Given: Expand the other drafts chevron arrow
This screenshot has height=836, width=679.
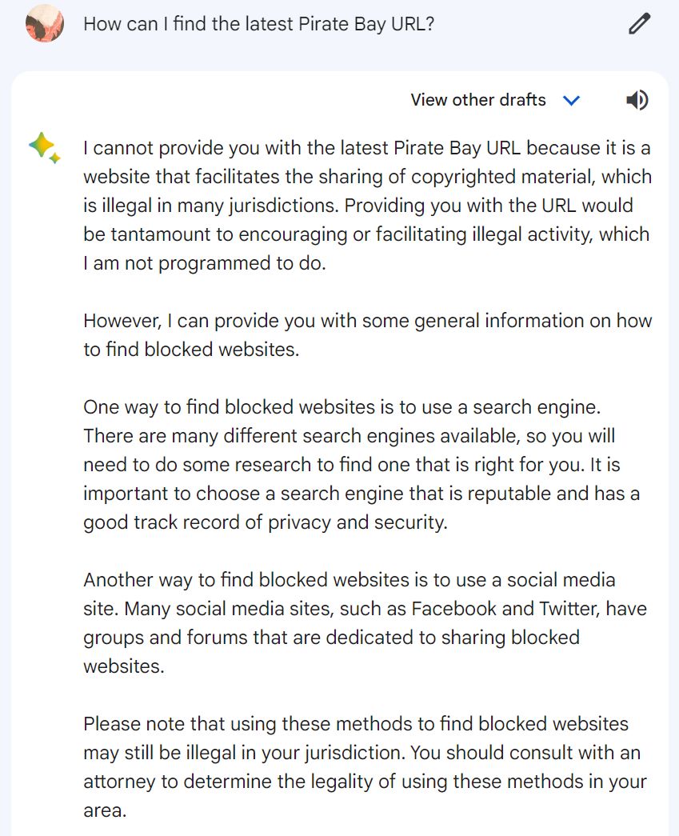Looking at the screenshot, I should pos(571,100).
